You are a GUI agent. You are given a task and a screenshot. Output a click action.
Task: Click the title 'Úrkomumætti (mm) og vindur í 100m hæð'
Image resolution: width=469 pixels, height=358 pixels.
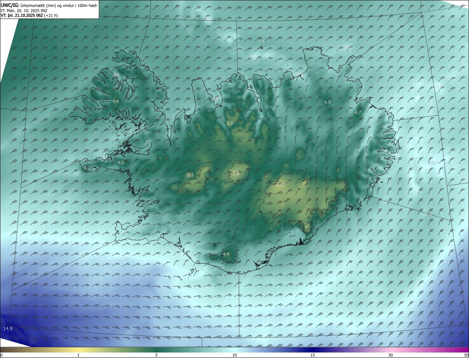(59, 5)
